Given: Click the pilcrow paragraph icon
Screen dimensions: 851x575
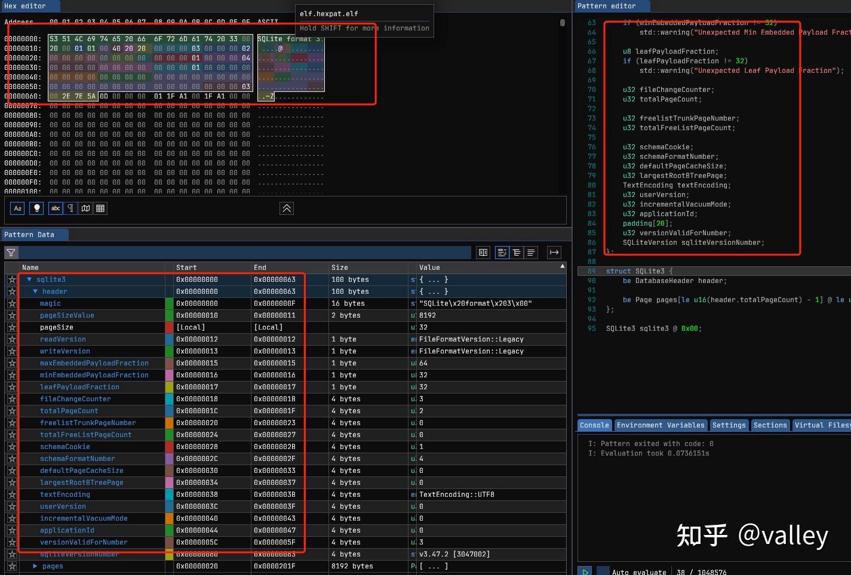Looking at the screenshot, I should click(70, 208).
